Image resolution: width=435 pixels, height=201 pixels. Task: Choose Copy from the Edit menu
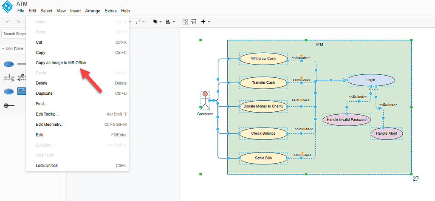78,53
